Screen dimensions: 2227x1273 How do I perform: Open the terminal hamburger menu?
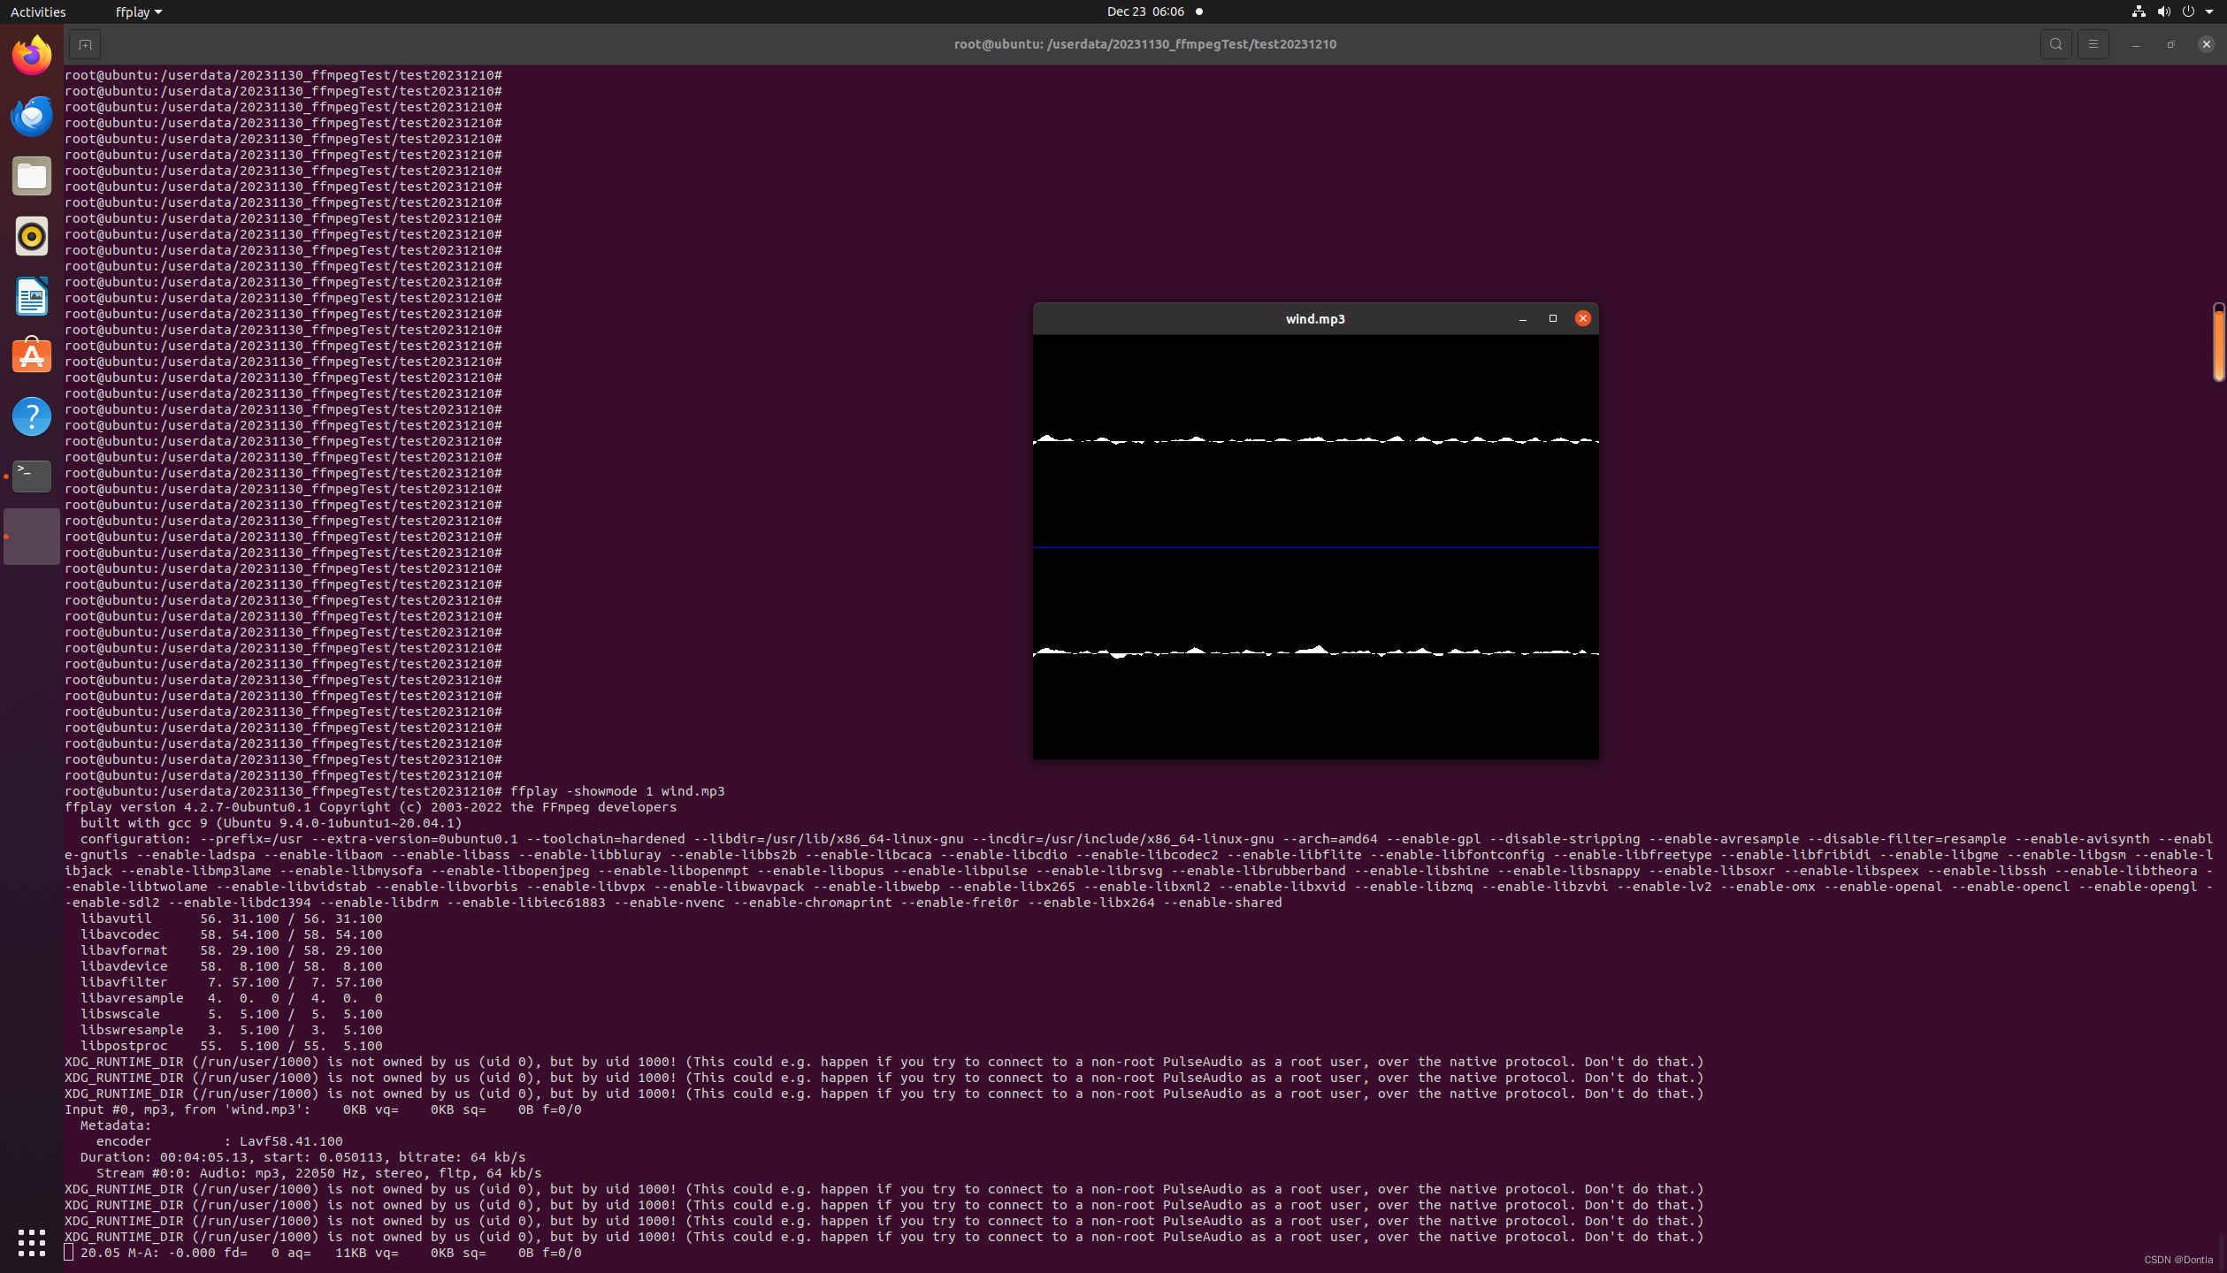[x=2093, y=44]
